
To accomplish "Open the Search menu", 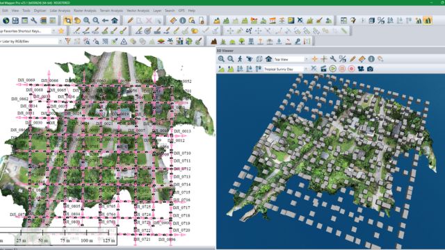I will coord(170,10).
